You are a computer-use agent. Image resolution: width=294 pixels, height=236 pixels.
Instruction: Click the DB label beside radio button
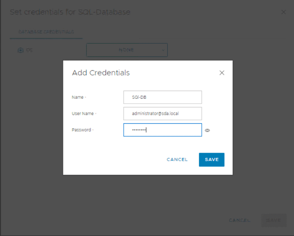click(29, 50)
